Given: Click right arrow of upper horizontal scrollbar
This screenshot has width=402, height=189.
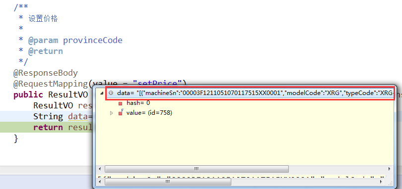Looking at the screenshot, I should click(390, 169).
